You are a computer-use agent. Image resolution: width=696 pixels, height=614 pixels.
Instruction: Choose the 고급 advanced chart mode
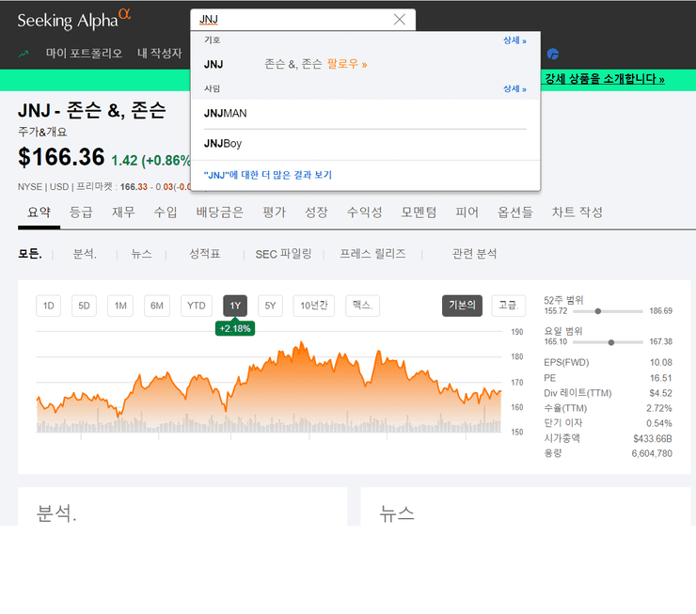click(509, 306)
